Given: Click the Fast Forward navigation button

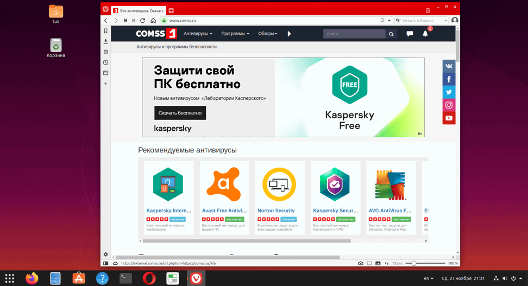Looking at the screenshot, I should [x=133, y=21].
